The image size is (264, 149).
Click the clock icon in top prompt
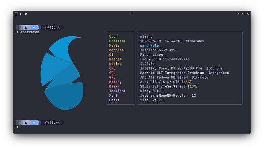coord(47,28)
